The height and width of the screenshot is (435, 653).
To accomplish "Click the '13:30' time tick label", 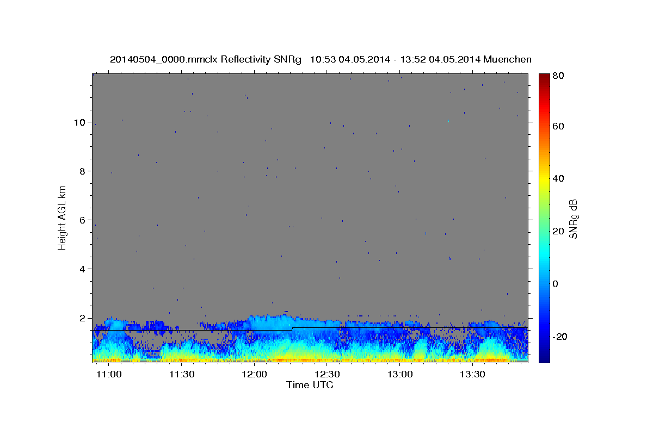I will [x=473, y=375].
